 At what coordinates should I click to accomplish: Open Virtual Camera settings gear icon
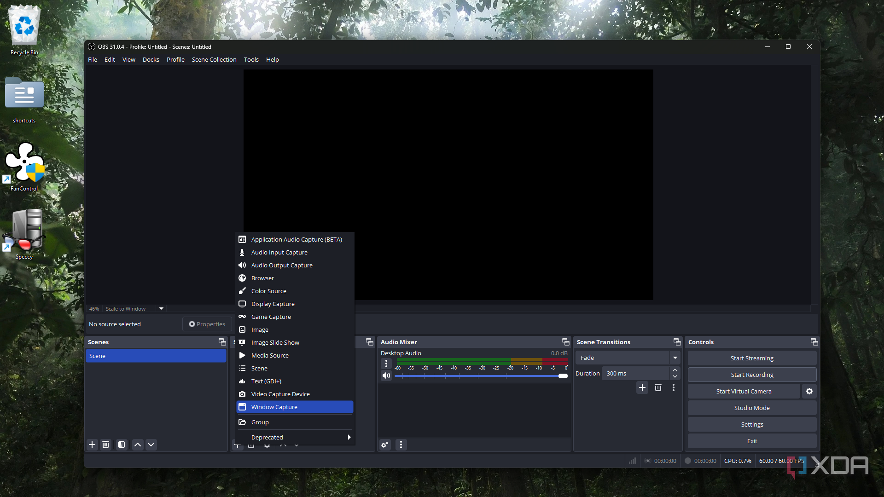(x=809, y=391)
